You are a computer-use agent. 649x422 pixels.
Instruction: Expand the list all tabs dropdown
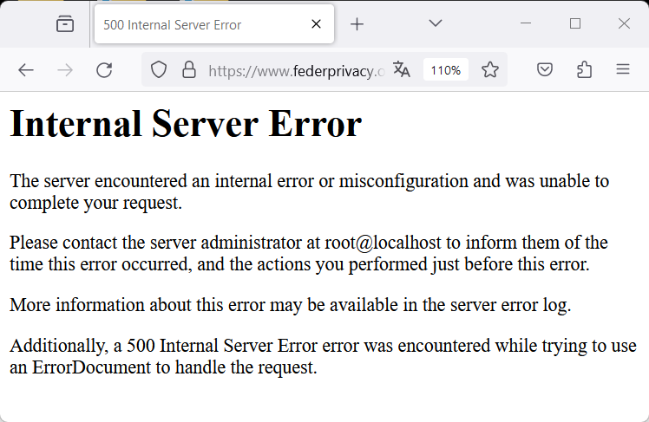click(x=436, y=23)
